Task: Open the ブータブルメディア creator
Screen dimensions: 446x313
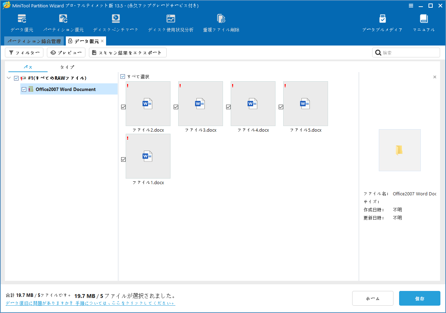Action: (382, 22)
